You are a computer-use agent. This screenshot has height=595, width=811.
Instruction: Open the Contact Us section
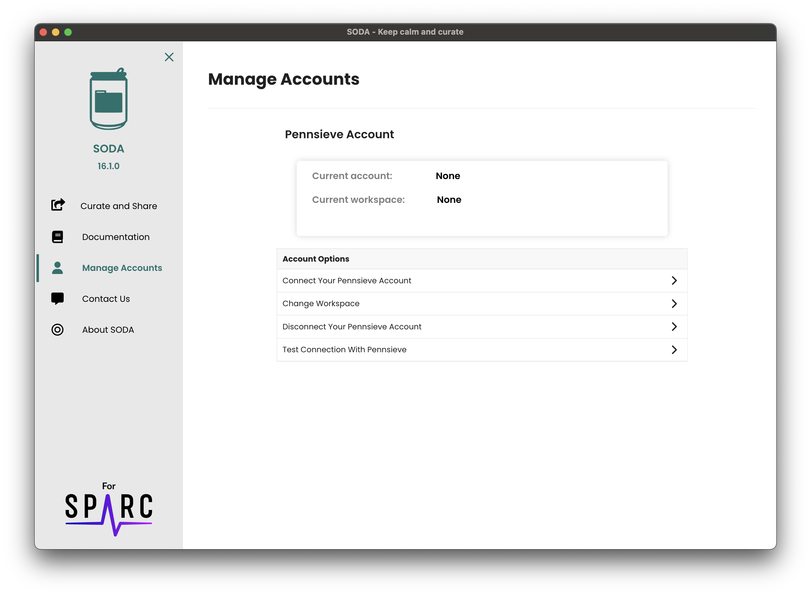[x=106, y=299]
